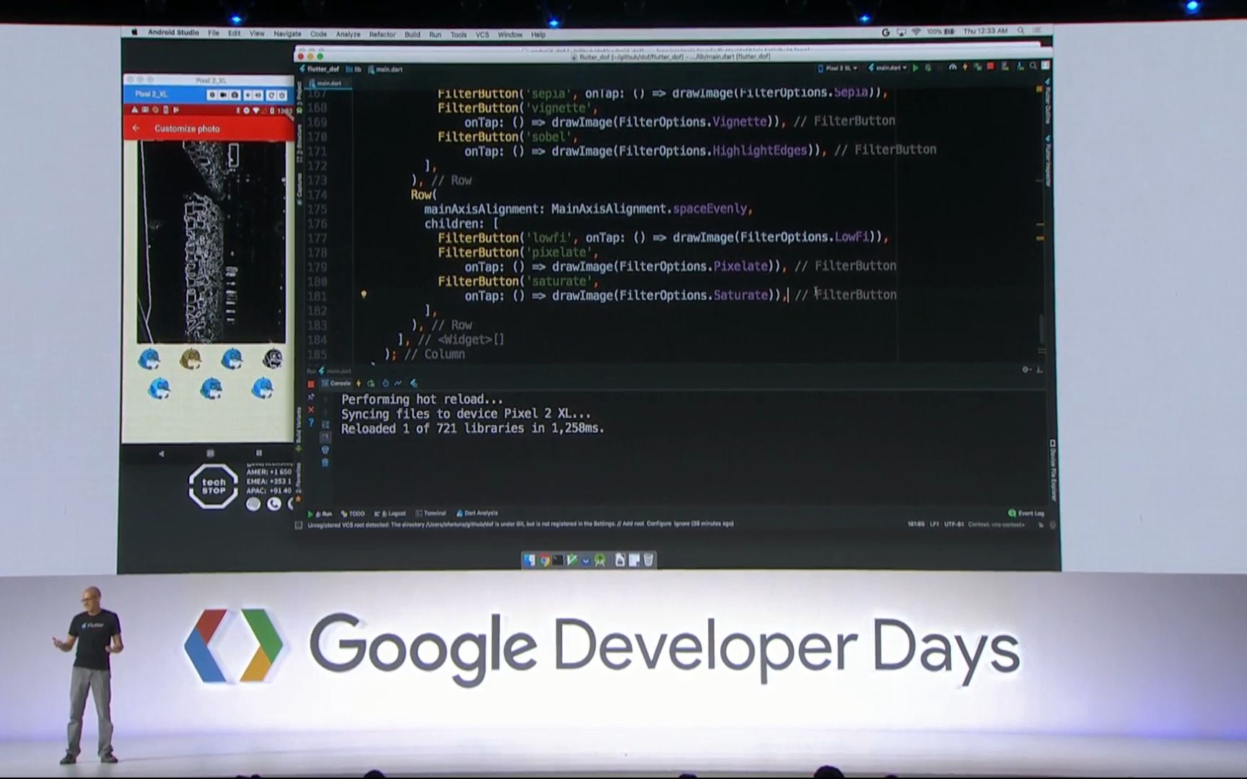Click the Wi-Fi icon in macOS menu bar
This screenshot has width=1247, height=779.
[916, 32]
